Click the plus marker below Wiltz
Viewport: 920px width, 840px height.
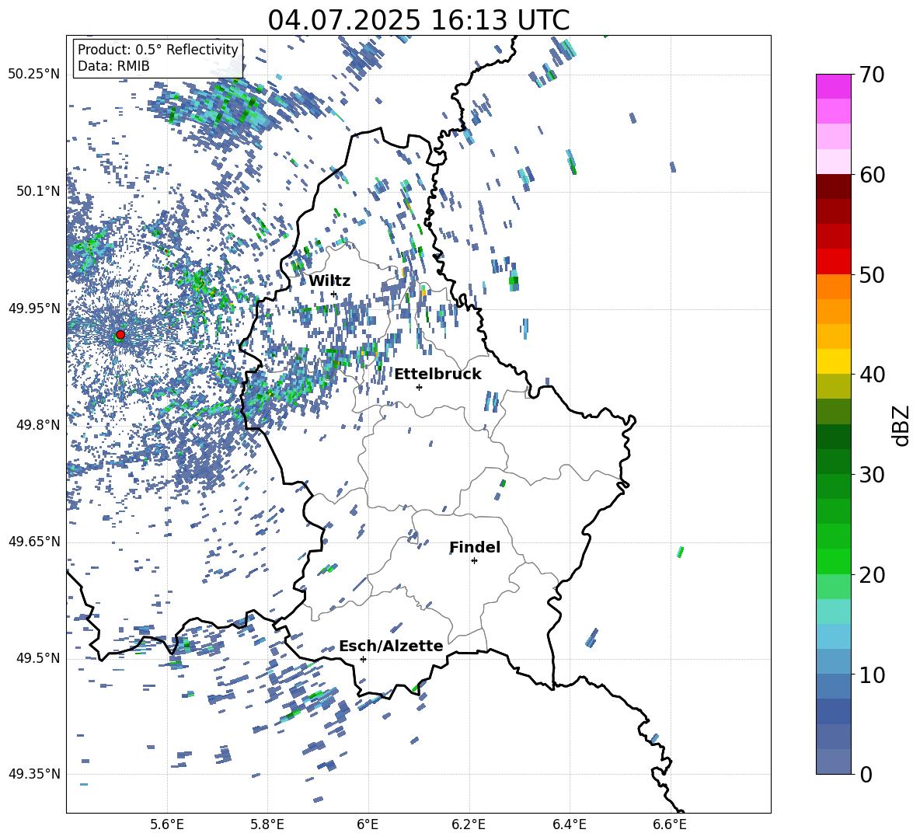[334, 295]
